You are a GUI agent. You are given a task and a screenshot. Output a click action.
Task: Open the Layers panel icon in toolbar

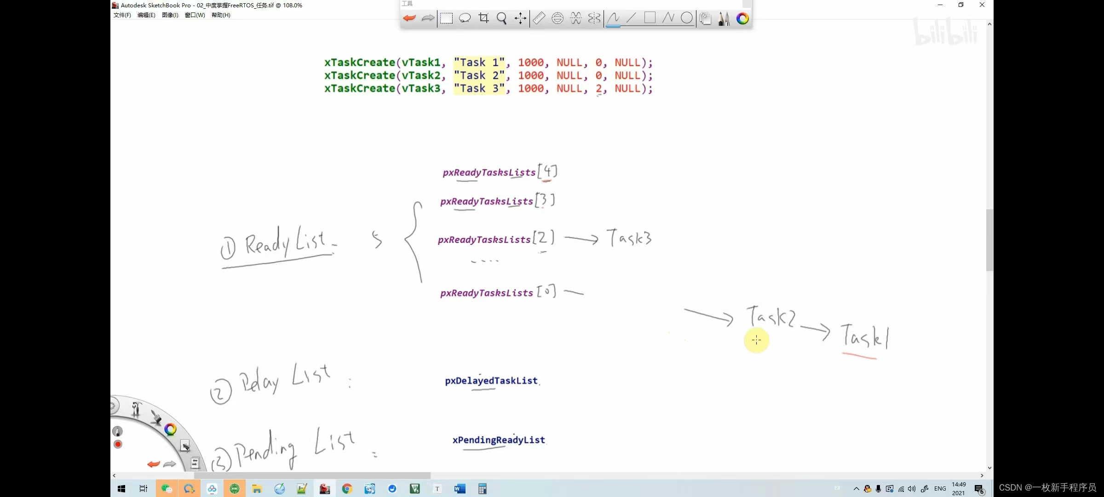click(705, 18)
